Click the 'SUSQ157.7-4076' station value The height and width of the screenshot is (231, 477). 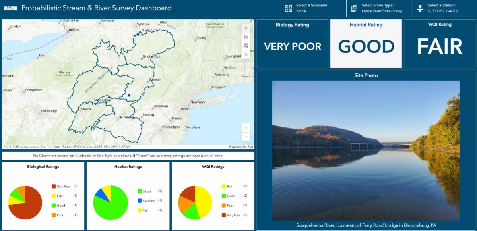(x=442, y=11)
